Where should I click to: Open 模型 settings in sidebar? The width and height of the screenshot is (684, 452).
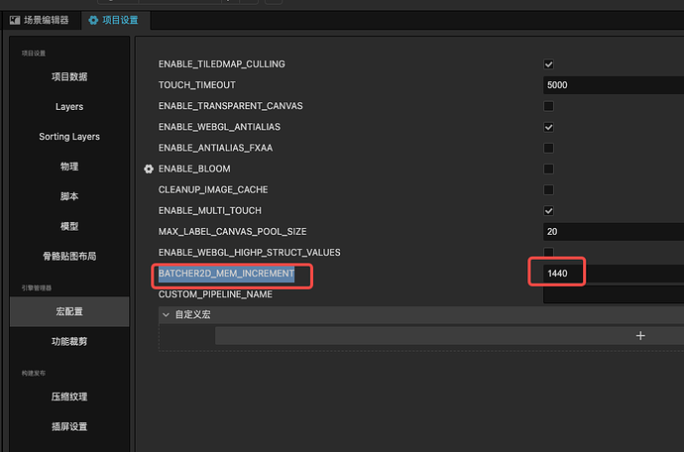[69, 226]
